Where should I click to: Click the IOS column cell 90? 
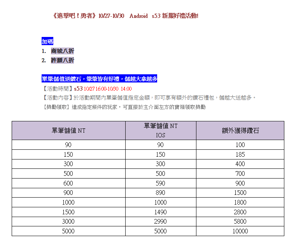(161, 145)
